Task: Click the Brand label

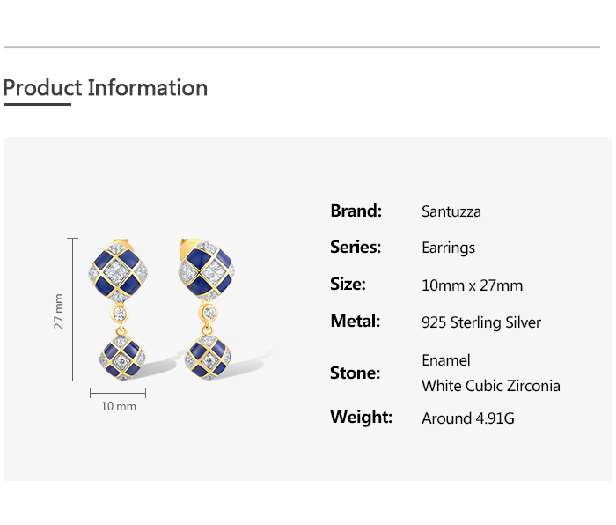Action: tap(356, 211)
